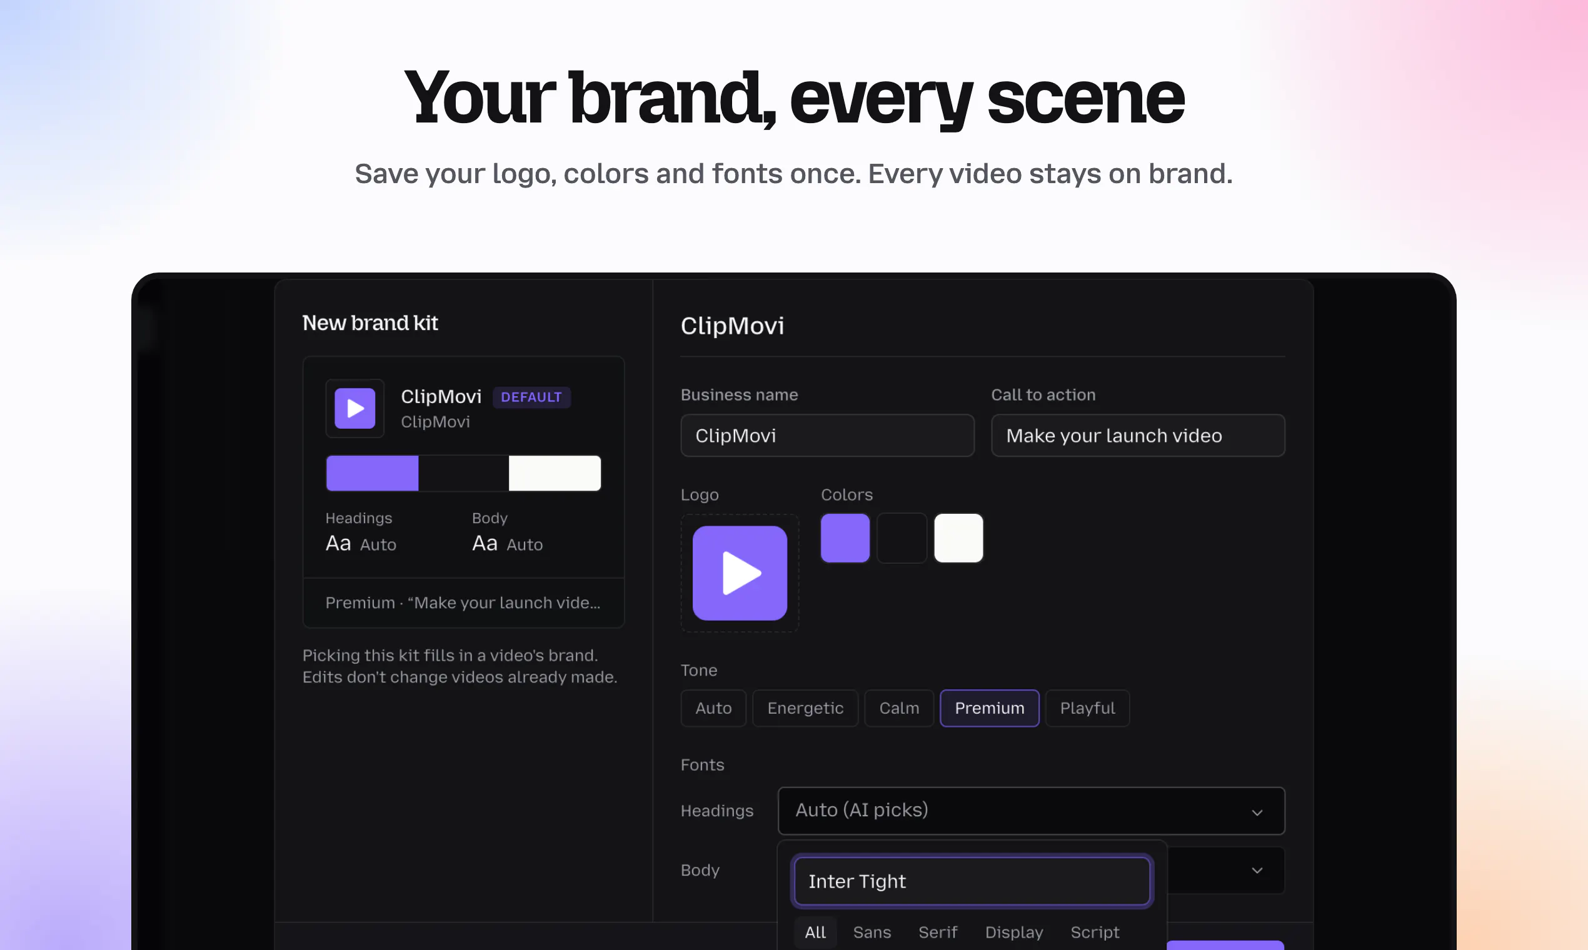Select the Calm tone option
This screenshot has height=950, width=1588.
point(899,708)
